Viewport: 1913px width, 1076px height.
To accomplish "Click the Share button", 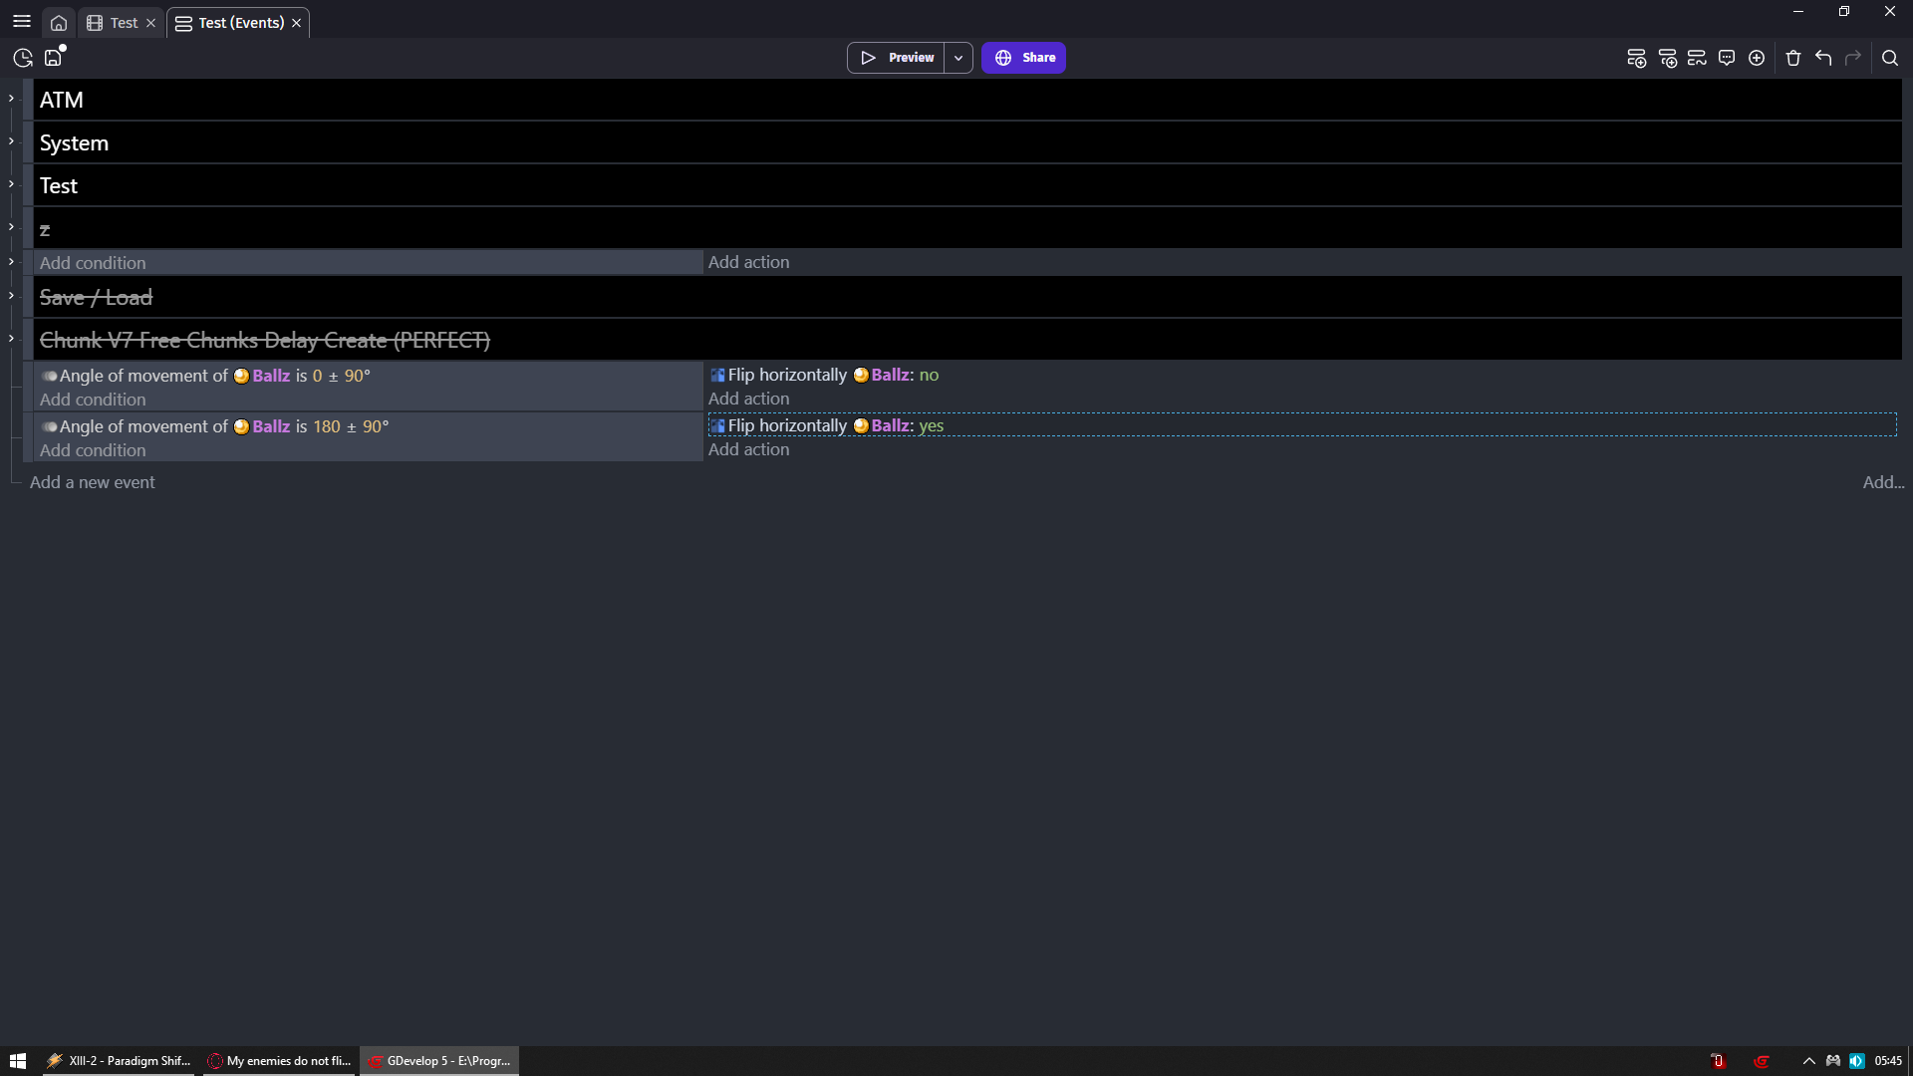I will 1023,58.
